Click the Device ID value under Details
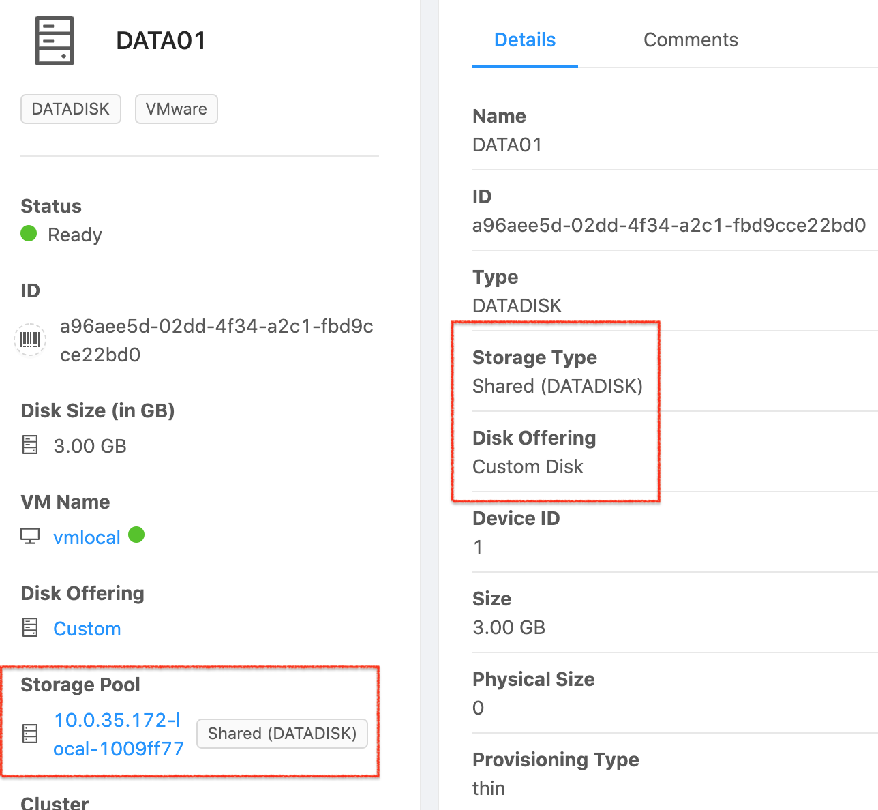The height and width of the screenshot is (810, 878). 478,547
